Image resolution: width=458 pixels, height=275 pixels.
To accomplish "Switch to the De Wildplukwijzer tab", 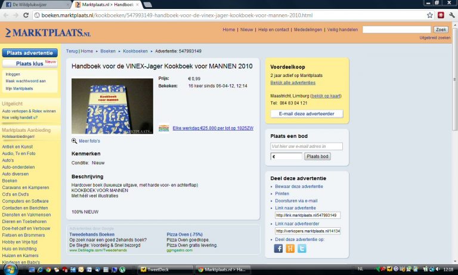I will (x=36, y=5).
